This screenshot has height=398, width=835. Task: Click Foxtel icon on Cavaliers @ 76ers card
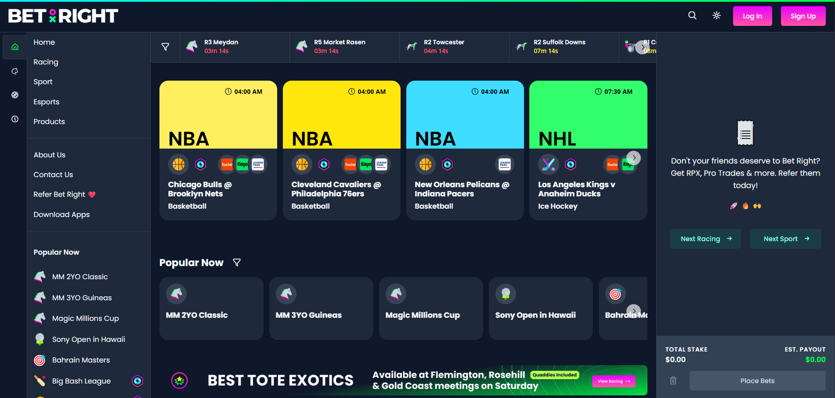coord(350,164)
